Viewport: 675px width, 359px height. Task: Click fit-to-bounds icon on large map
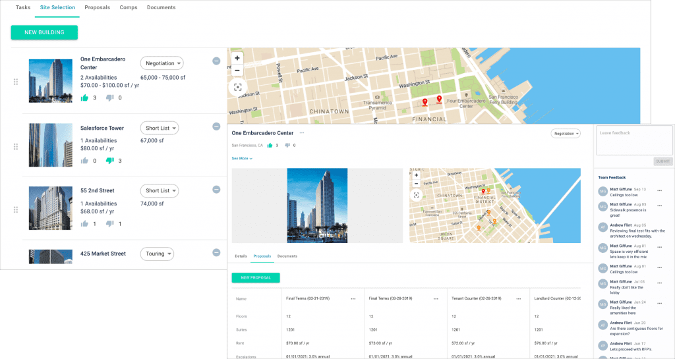(x=237, y=87)
